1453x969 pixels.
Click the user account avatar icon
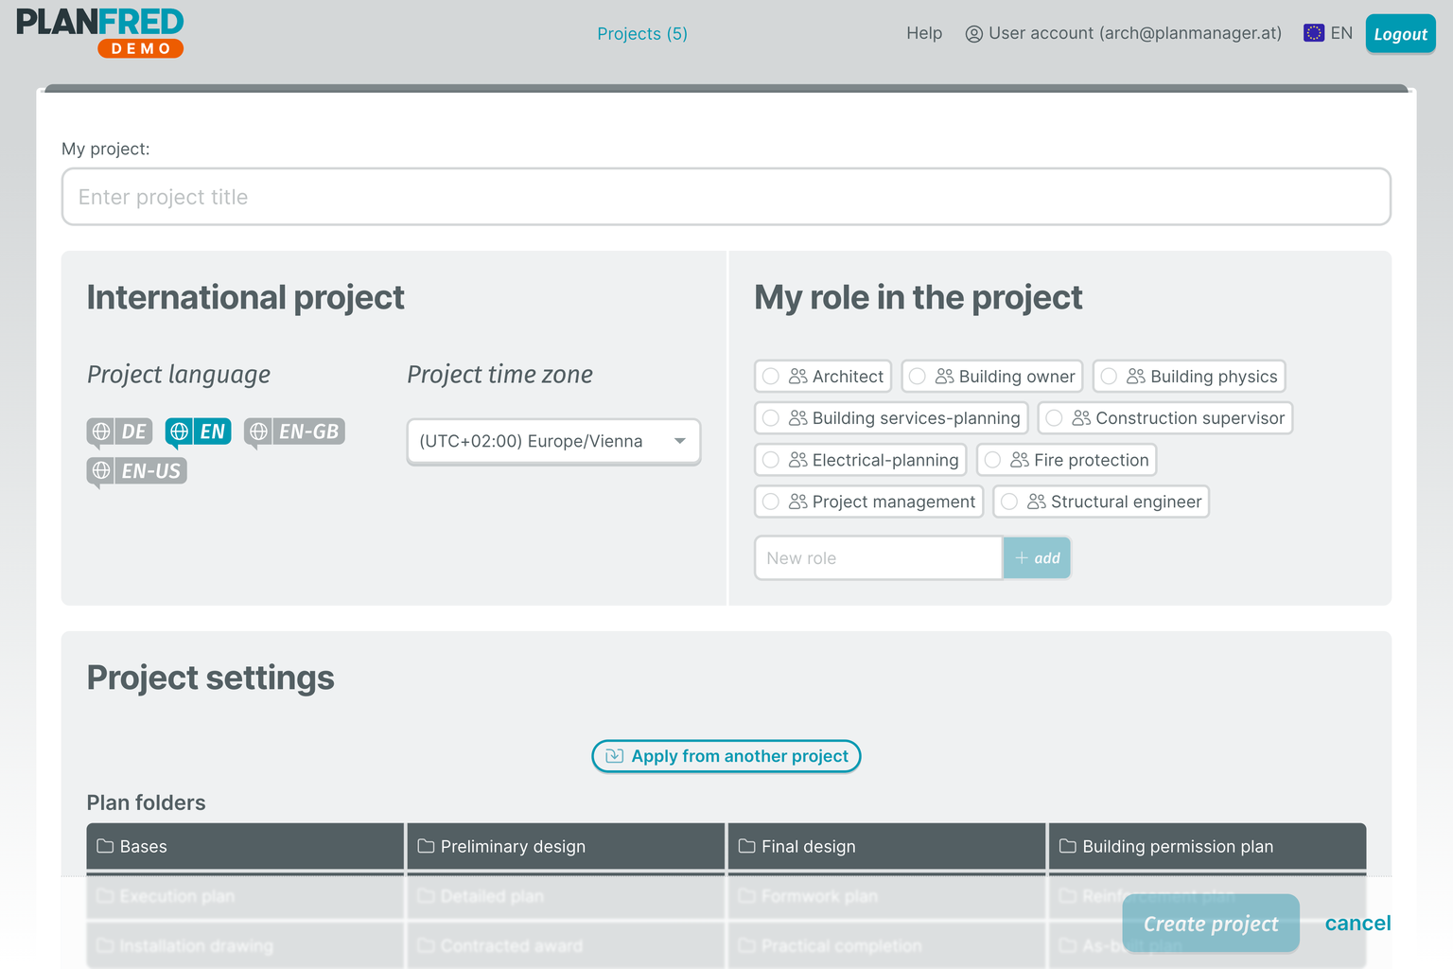pos(973,34)
